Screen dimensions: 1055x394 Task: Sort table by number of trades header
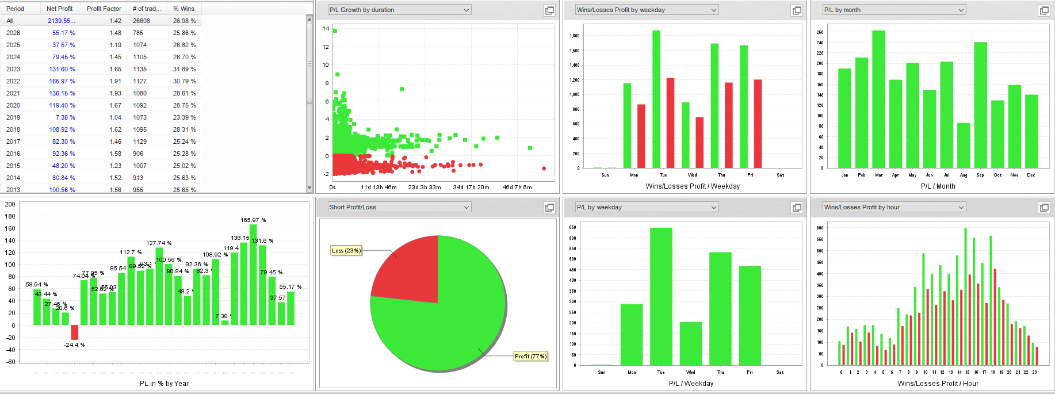tap(147, 9)
